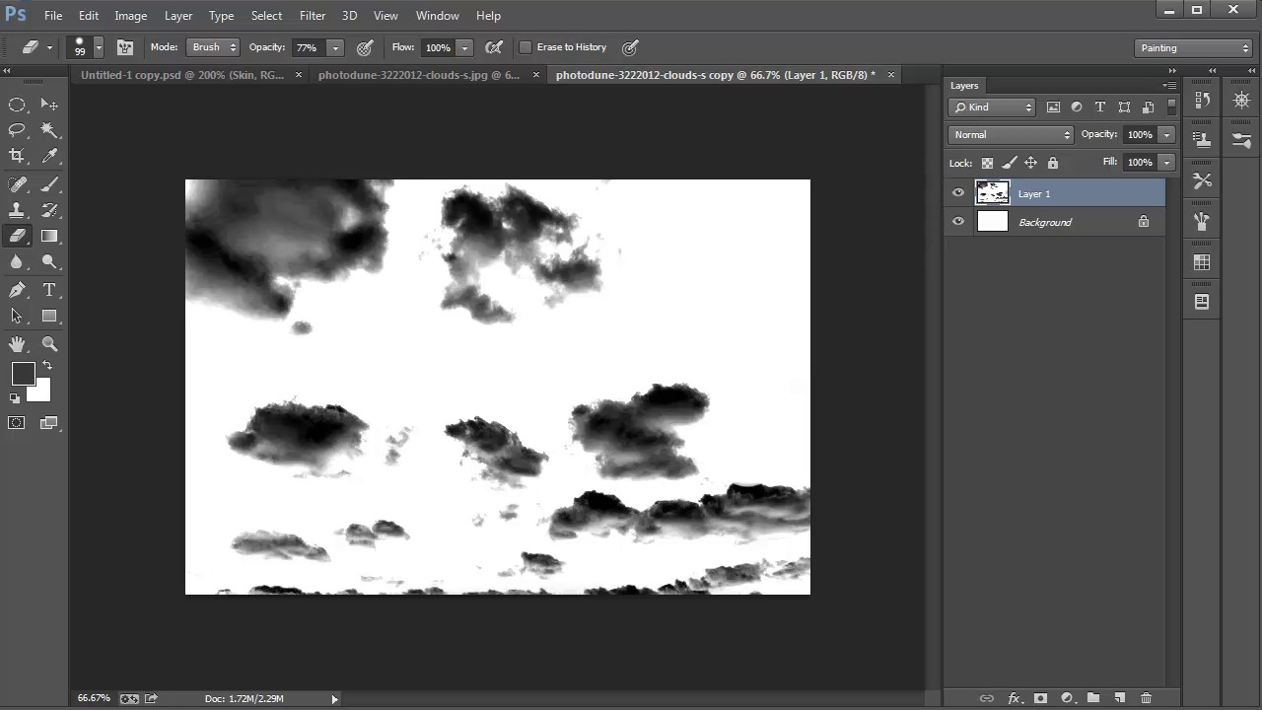Select the Rectangle shape tool
The image size is (1262, 710).
point(49,316)
